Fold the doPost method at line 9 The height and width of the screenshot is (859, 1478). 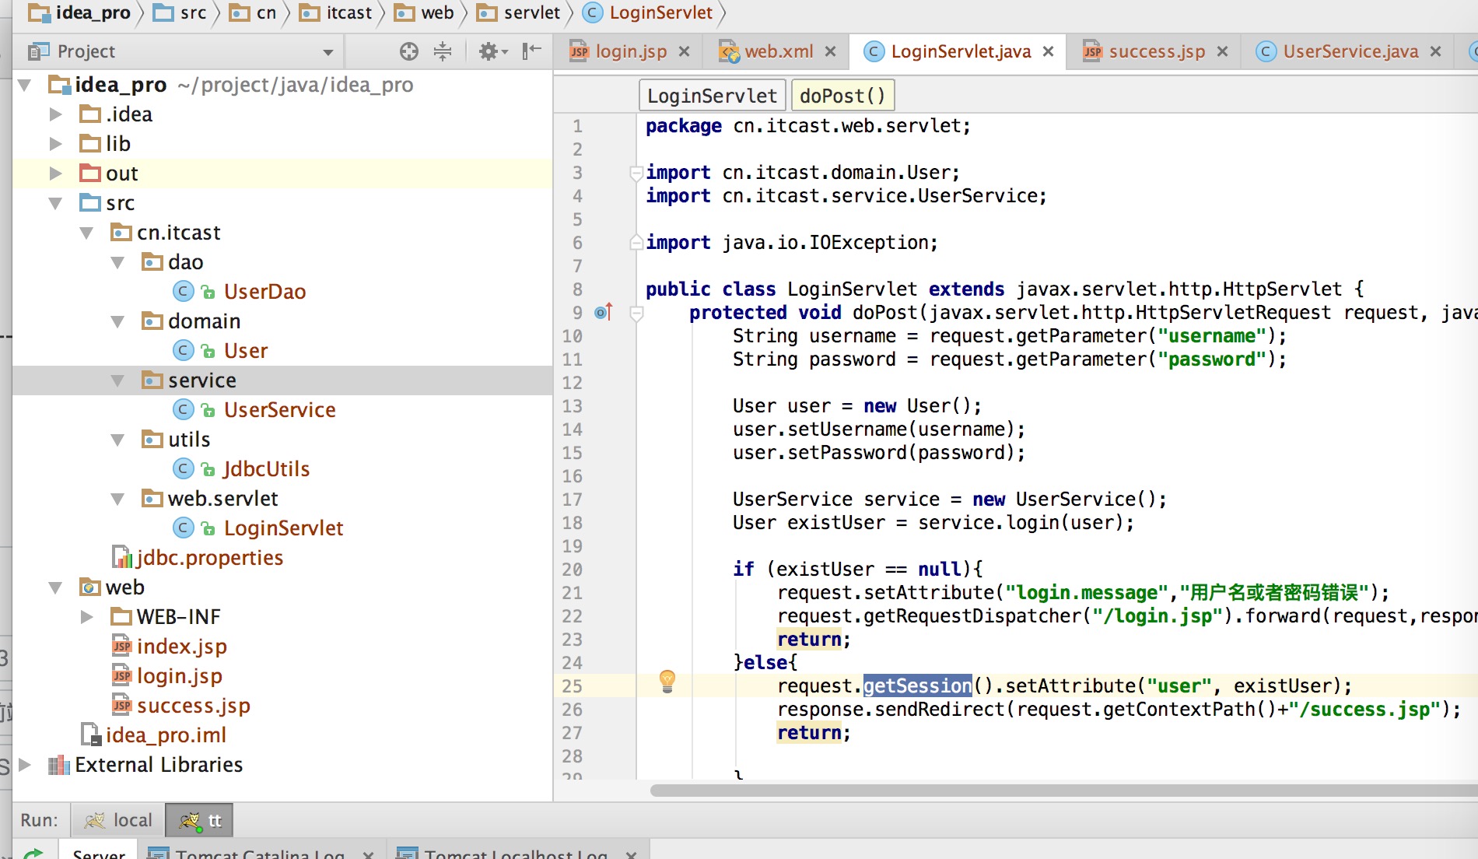[636, 313]
